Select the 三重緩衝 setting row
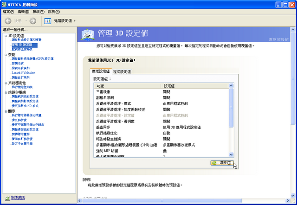This screenshot has height=205, width=297. point(161,92)
